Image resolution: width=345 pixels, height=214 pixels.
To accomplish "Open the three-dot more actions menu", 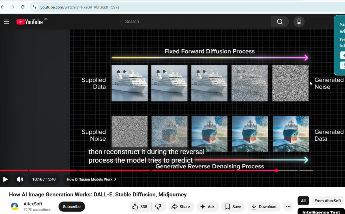I will tap(288, 207).
